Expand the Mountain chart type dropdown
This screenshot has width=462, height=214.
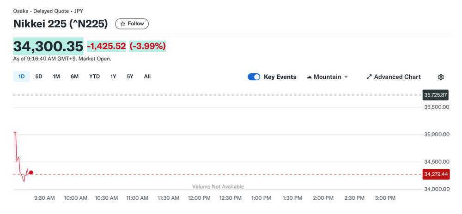346,77
